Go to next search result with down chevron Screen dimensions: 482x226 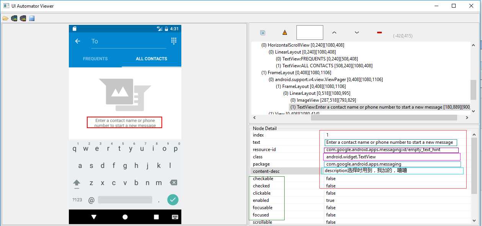point(357,33)
